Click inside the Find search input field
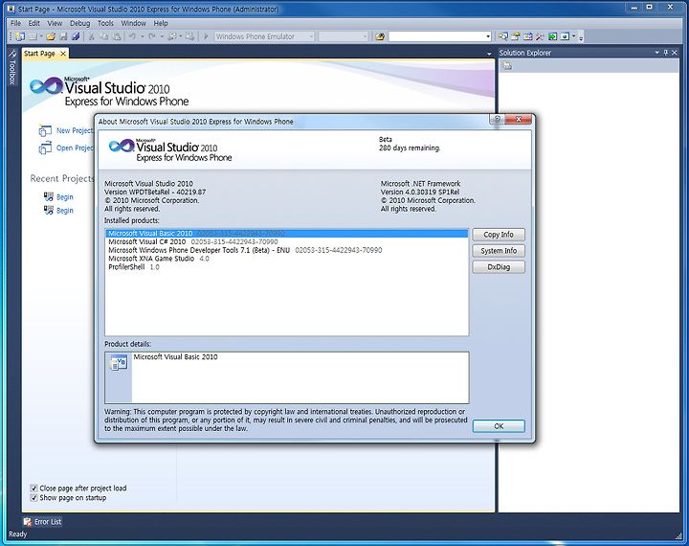 pos(436,36)
